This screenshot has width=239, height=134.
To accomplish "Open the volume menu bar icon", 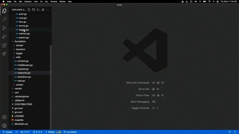I will (196, 1).
